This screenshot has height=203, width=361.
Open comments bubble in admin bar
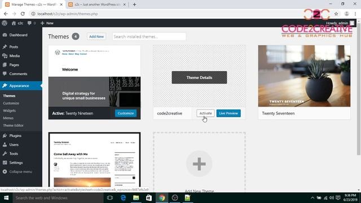click(x=32, y=23)
